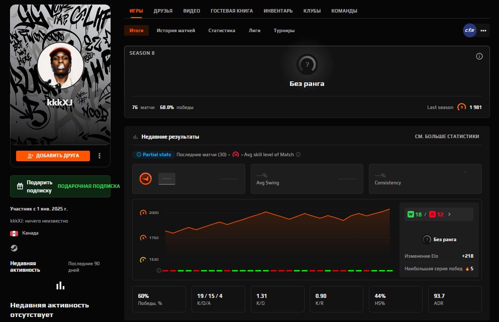Click the Изменение Elo +218 value

(x=467, y=256)
